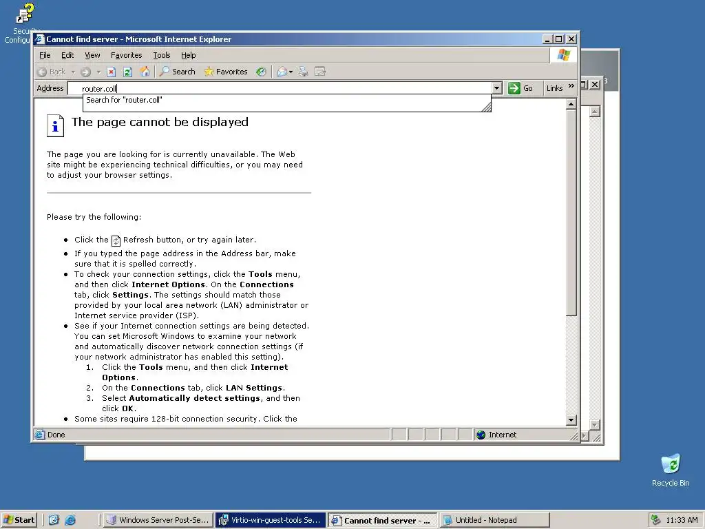Expand the Links toolbar chevron
This screenshot has width=705, height=529.
(571, 86)
